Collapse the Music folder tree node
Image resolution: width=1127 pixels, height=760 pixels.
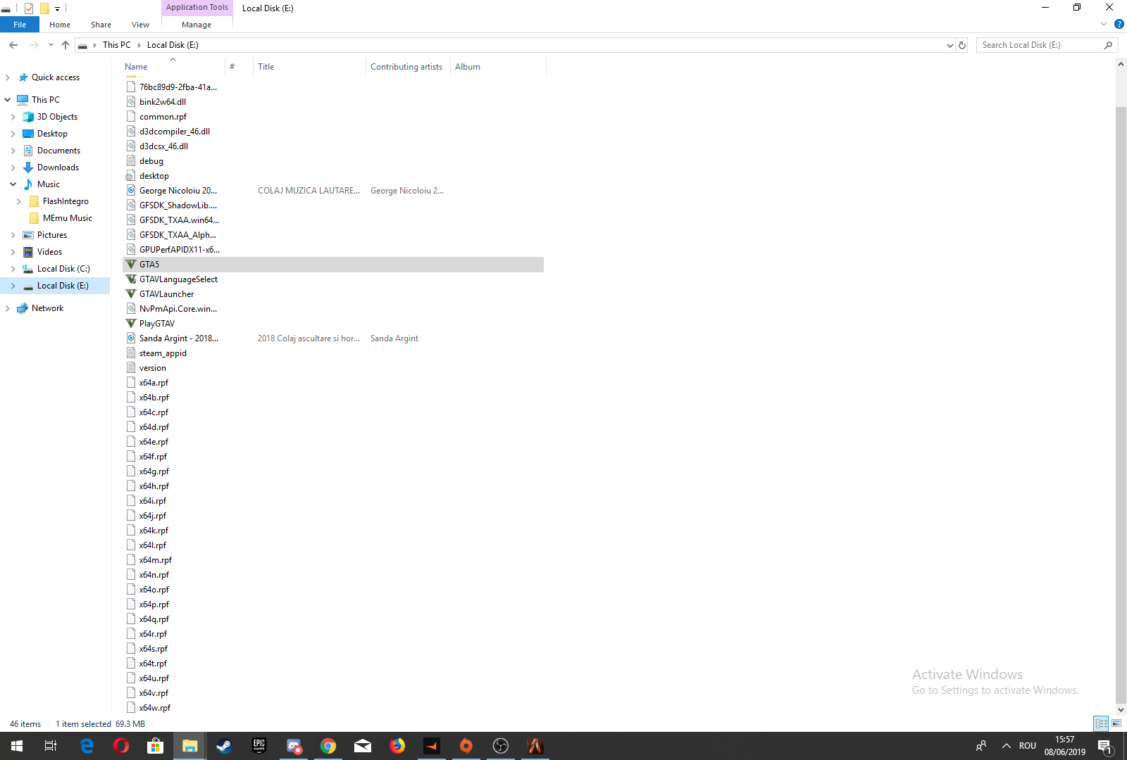(13, 184)
